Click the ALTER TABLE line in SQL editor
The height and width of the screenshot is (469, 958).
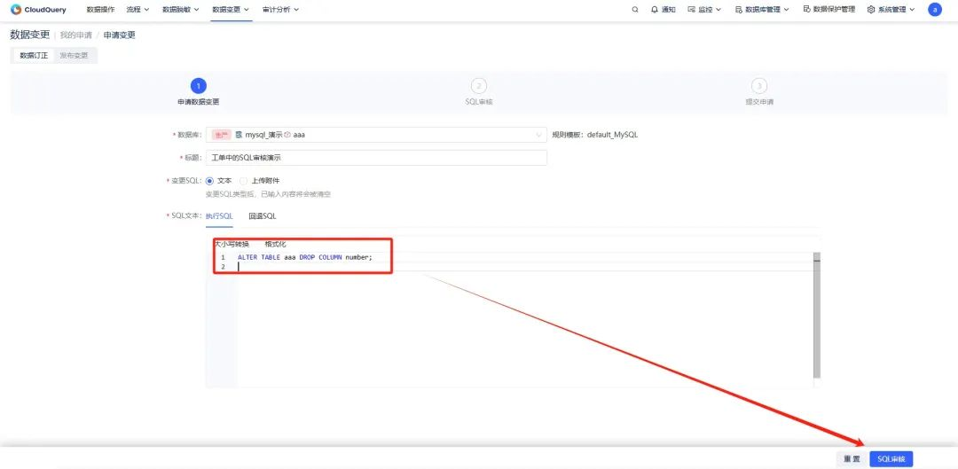pos(305,258)
